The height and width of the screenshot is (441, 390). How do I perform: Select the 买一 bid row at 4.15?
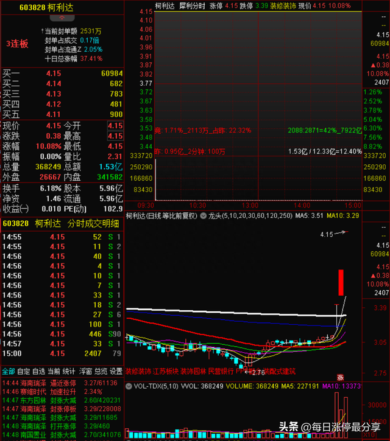coord(62,74)
